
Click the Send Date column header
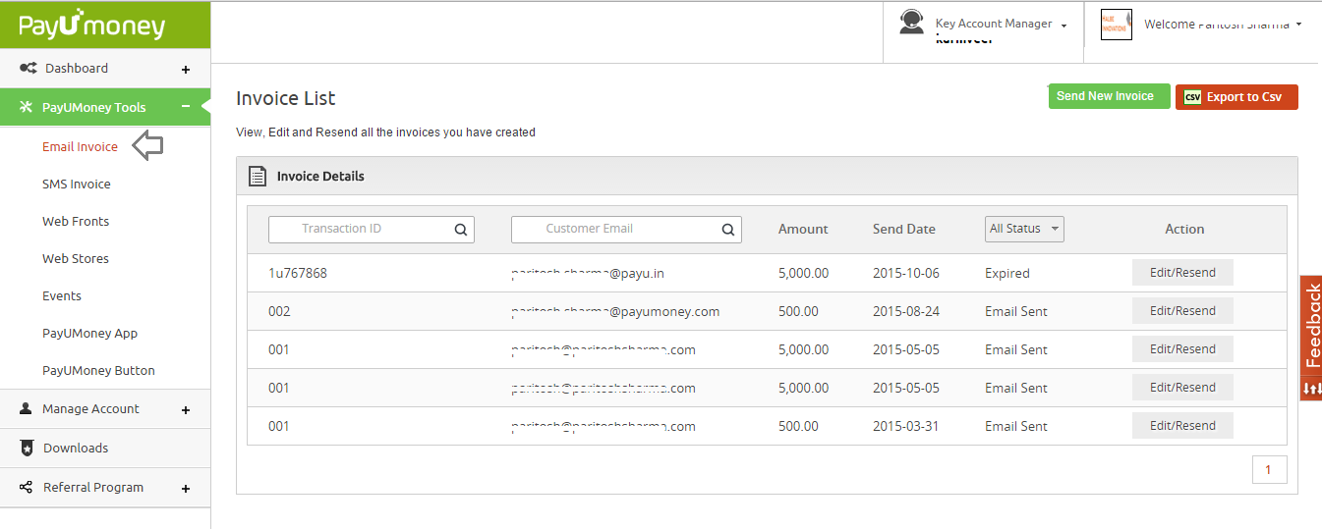(x=904, y=229)
